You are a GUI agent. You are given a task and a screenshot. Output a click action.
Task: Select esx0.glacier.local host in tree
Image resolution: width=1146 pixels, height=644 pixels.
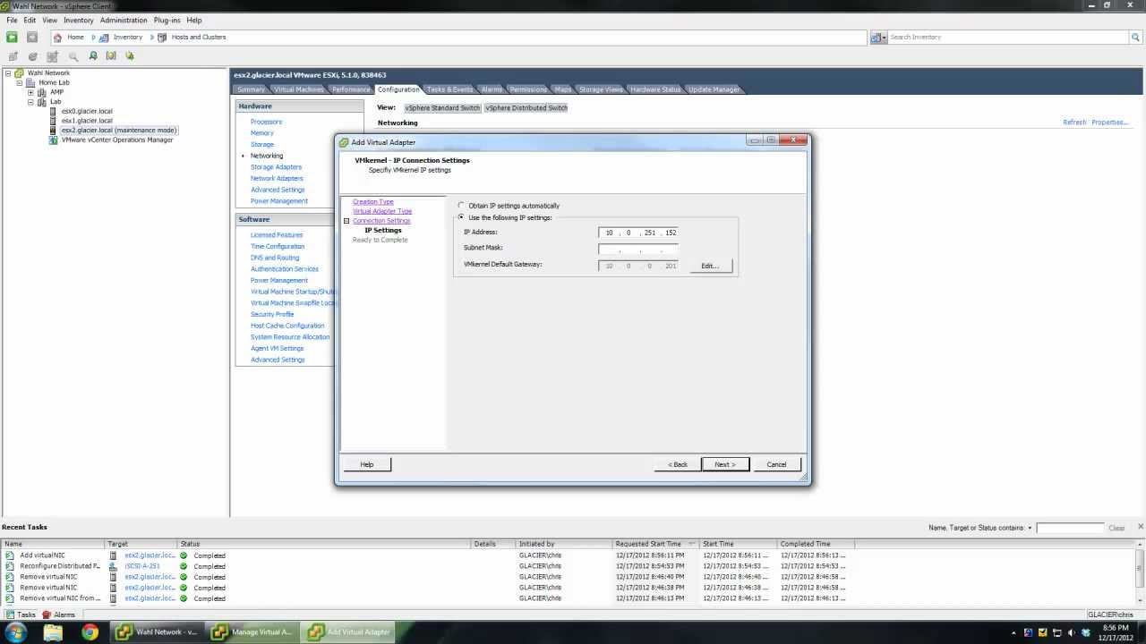[x=87, y=111]
